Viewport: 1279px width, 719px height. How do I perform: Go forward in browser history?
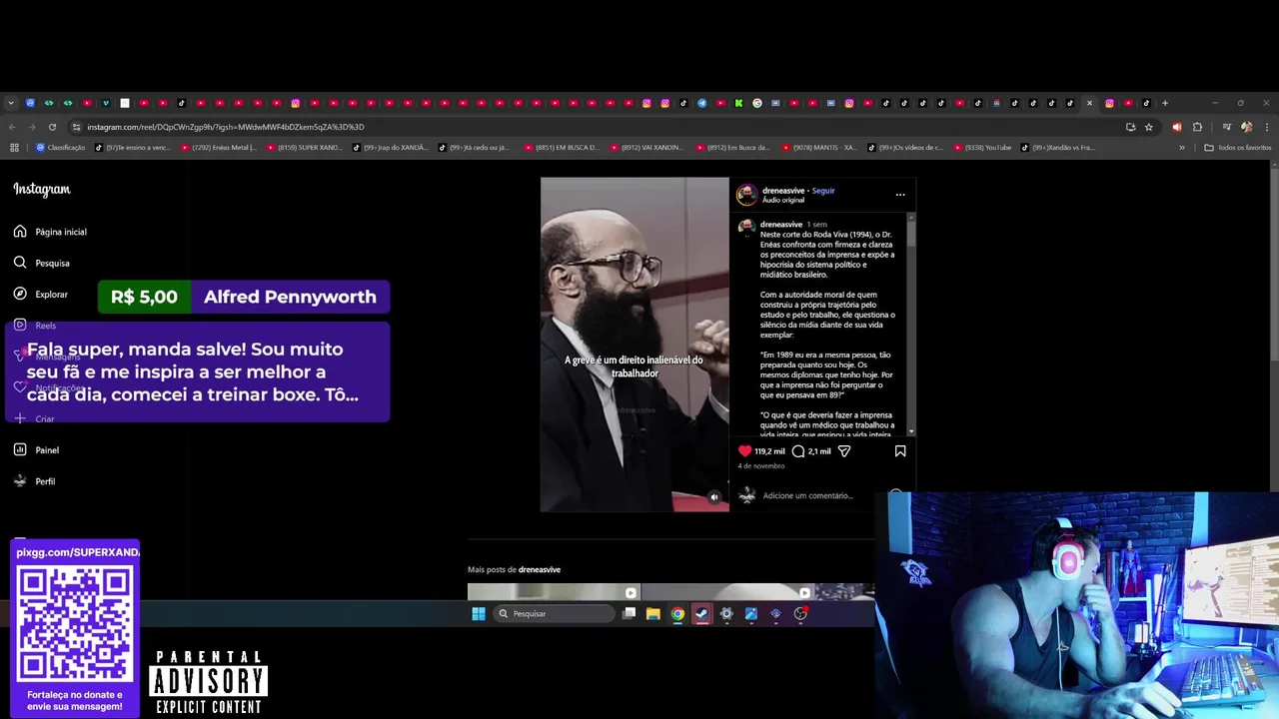(x=32, y=127)
